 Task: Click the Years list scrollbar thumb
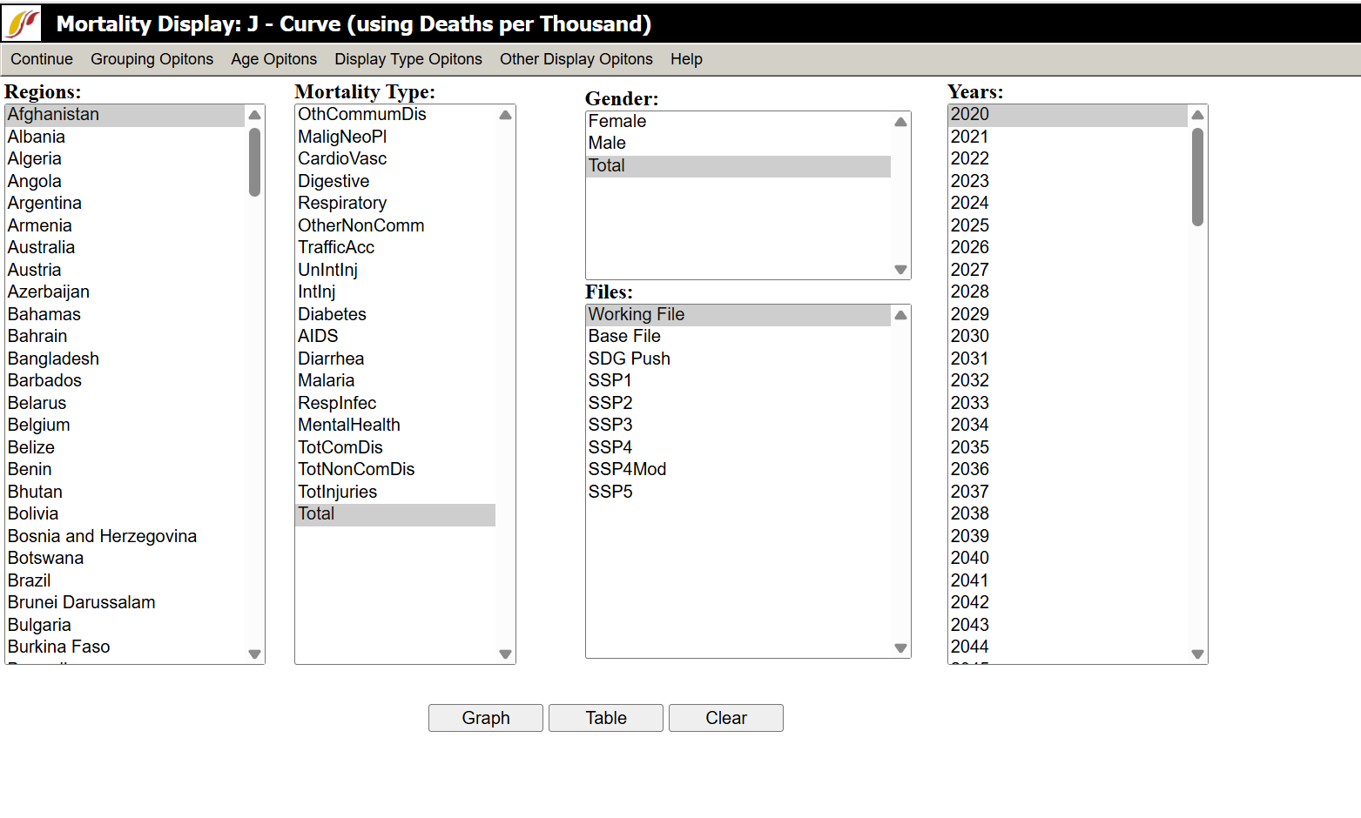(x=1197, y=177)
